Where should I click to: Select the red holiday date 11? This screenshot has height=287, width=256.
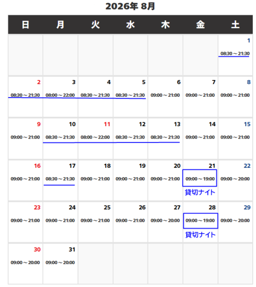click(107, 124)
